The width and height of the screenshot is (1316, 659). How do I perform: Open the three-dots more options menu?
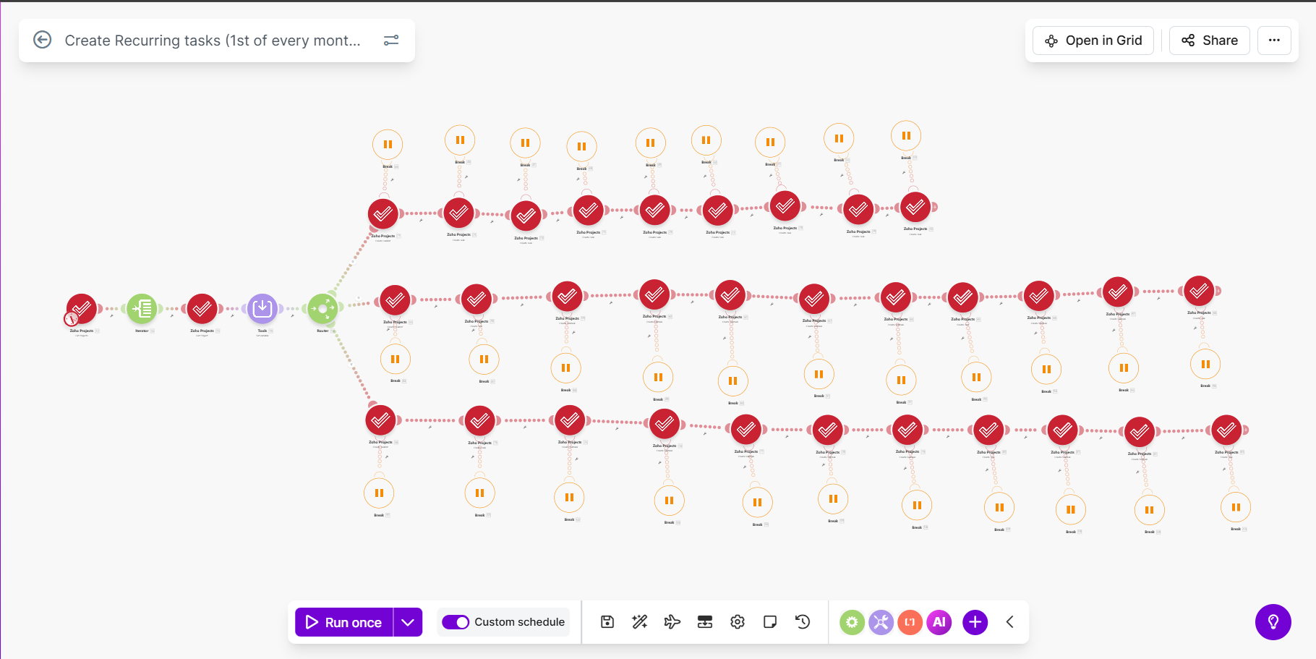click(1274, 41)
